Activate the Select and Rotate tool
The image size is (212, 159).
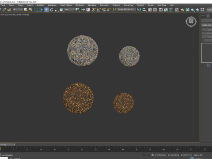(x=52, y=10)
